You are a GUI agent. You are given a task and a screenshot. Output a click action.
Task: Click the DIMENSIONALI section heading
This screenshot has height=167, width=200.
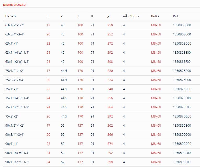tap(15, 5)
